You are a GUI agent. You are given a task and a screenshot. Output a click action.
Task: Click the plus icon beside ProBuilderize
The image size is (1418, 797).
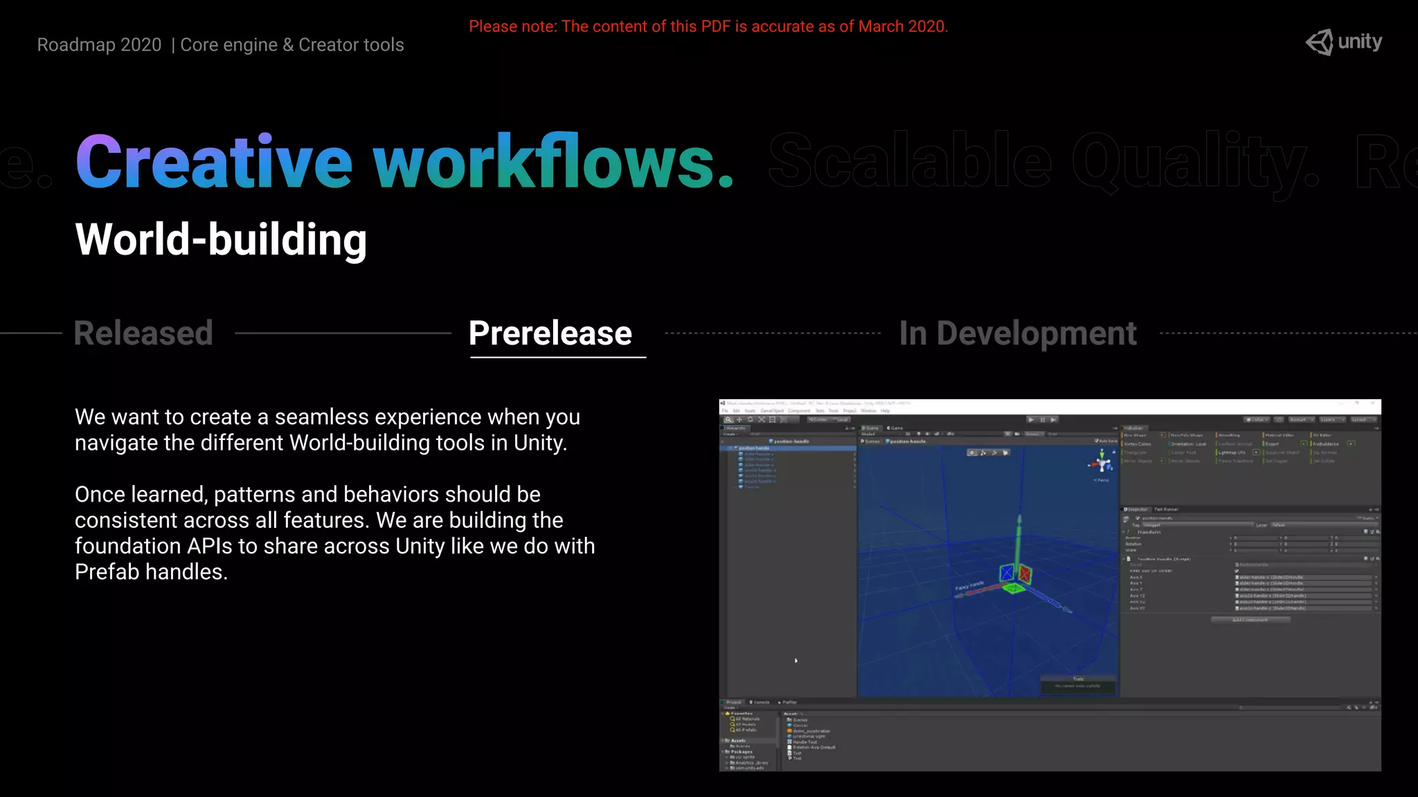coord(1351,444)
